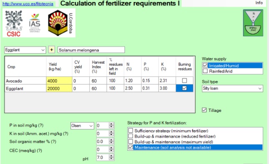269x164 pixels.
Task: Toggle Maintenance (soil analysis not available)
Action: pos(131,147)
